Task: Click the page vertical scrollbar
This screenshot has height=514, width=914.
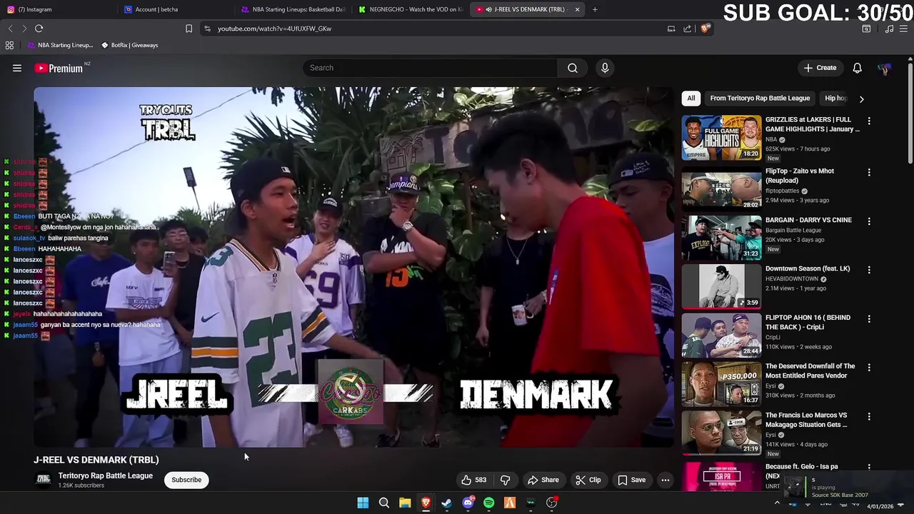Action: [x=910, y=114]
